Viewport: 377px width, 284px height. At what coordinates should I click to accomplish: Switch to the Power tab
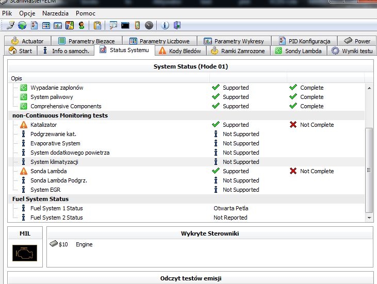357,41
